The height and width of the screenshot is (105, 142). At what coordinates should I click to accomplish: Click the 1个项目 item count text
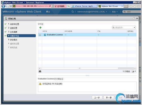[x=126, y=71]
